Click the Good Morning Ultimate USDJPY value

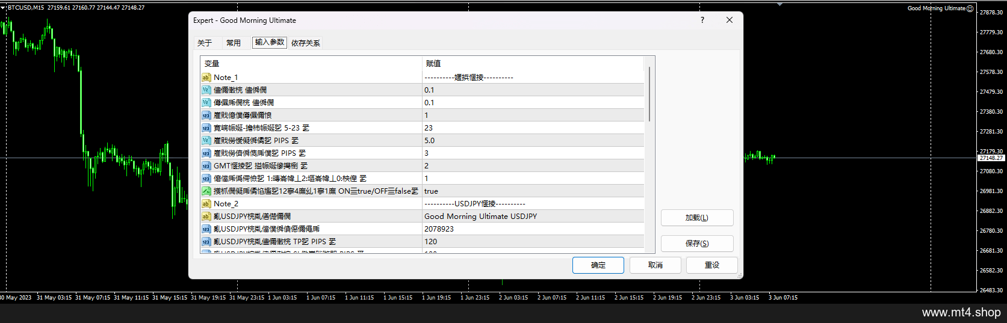[x=480, y=216]
